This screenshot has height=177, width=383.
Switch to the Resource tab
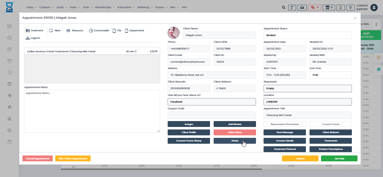click(75, 30)
